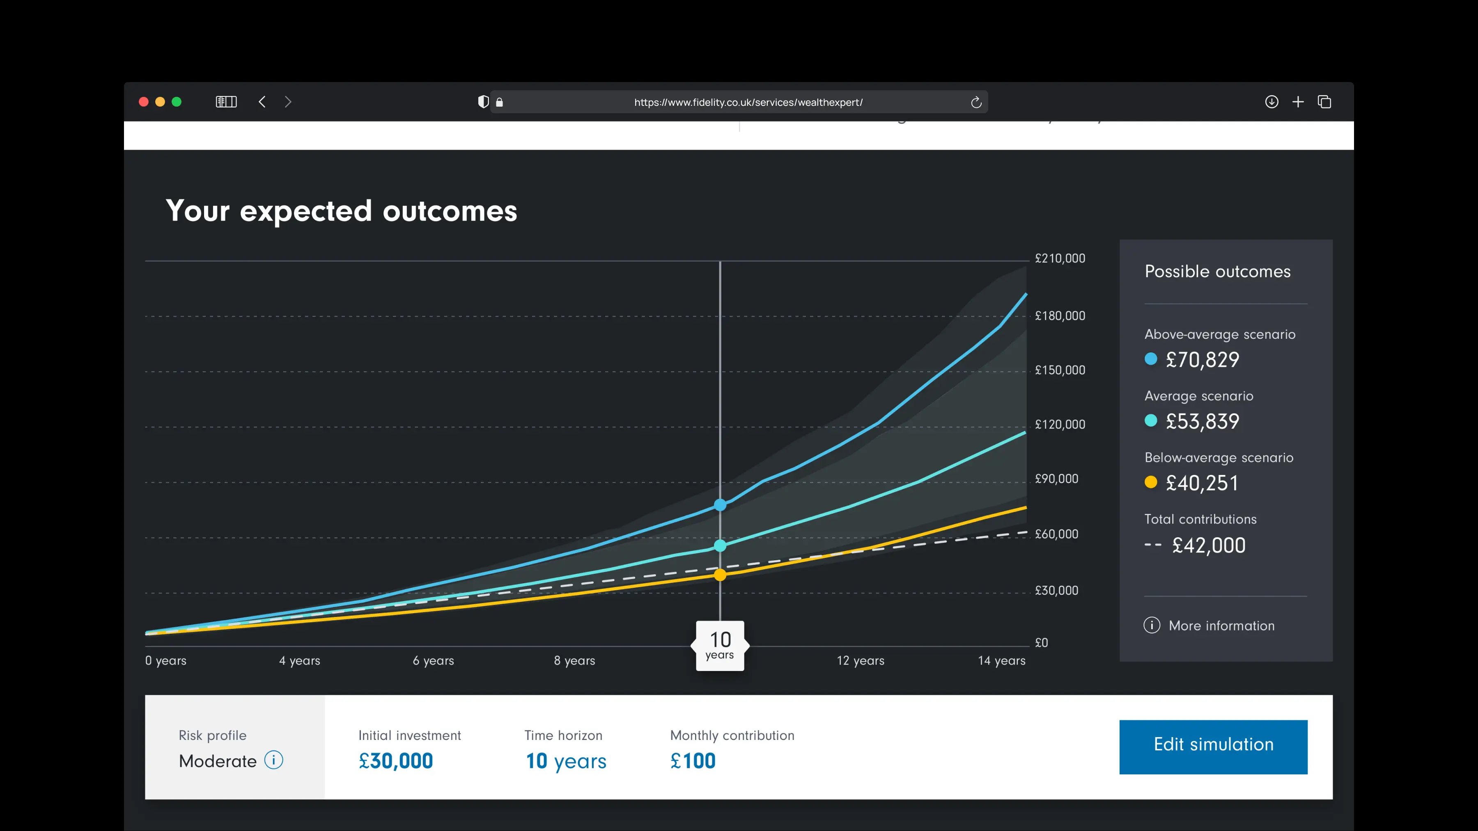
Task: Click the Possible outcomes heading
Action: tap(1218, 271)
